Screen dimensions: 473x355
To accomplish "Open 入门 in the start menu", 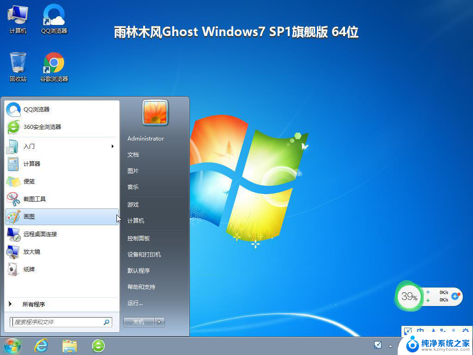I will pos(62,147).
